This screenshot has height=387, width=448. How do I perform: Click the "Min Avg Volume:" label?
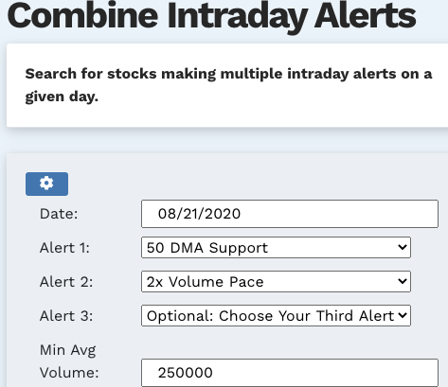69,361
